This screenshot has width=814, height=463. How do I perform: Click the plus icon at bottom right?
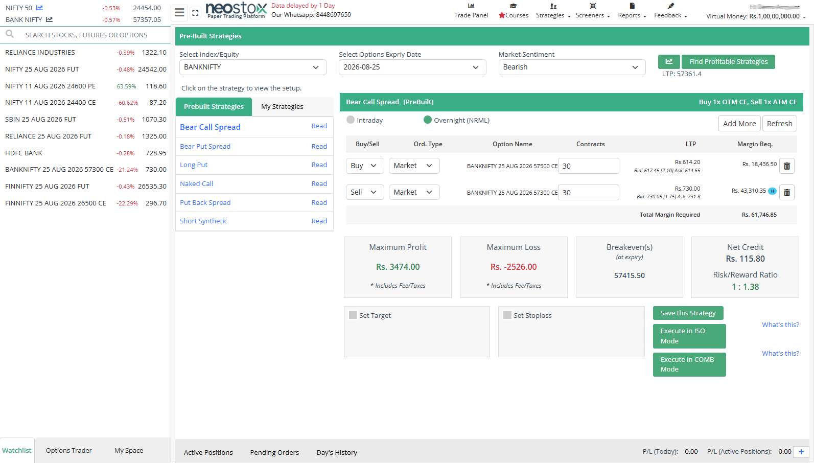tap(801, 452)
